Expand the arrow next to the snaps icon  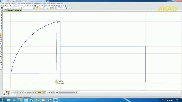click(38, 8)
